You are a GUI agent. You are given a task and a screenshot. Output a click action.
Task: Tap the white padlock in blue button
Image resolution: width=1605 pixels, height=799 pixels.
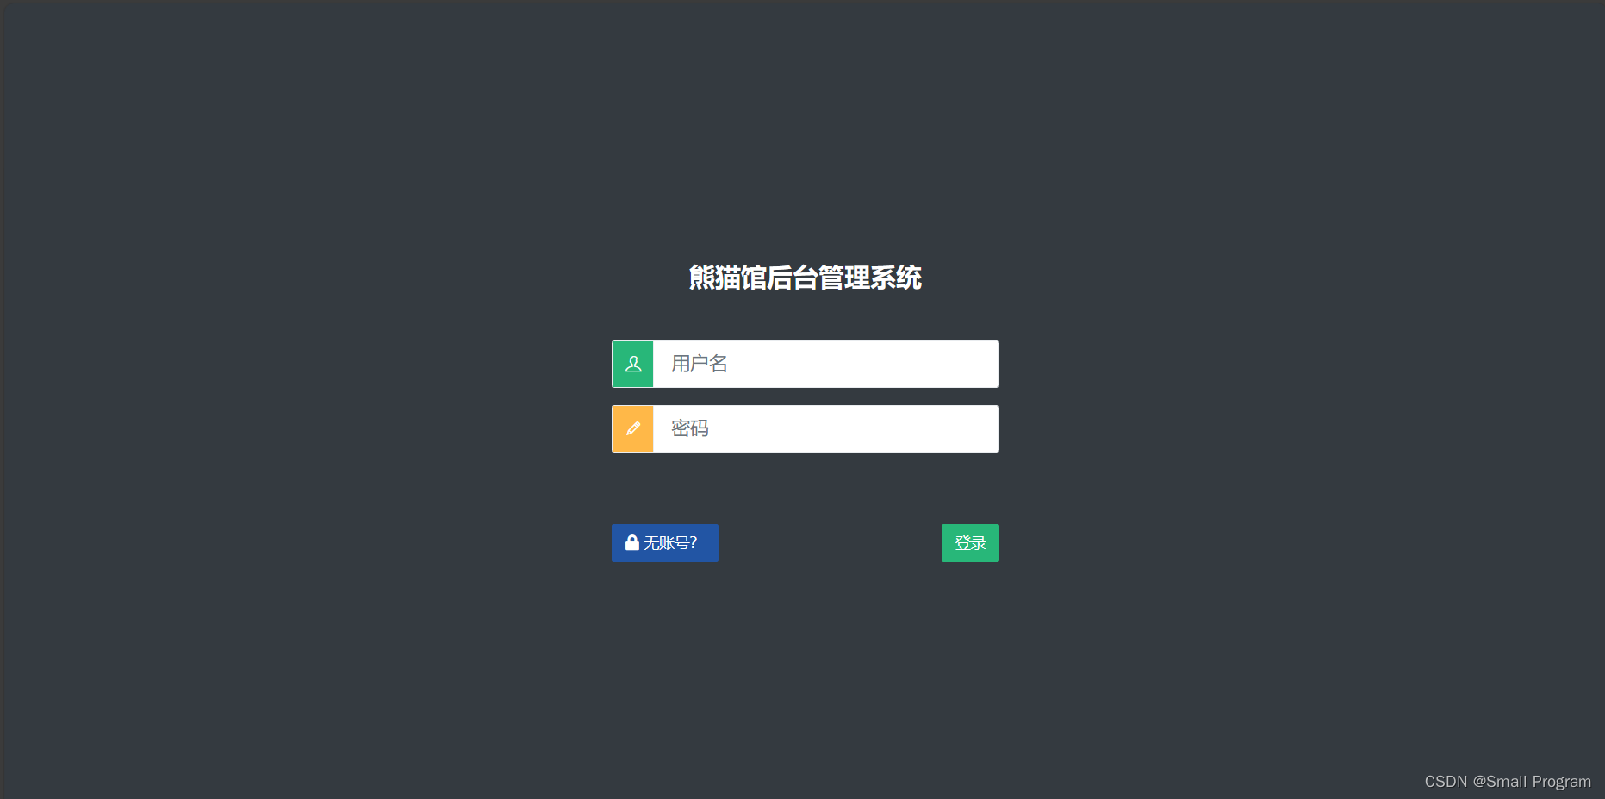632,542
